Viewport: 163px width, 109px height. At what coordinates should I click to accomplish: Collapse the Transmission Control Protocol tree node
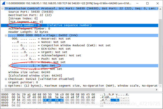click(x=2, y=8)
